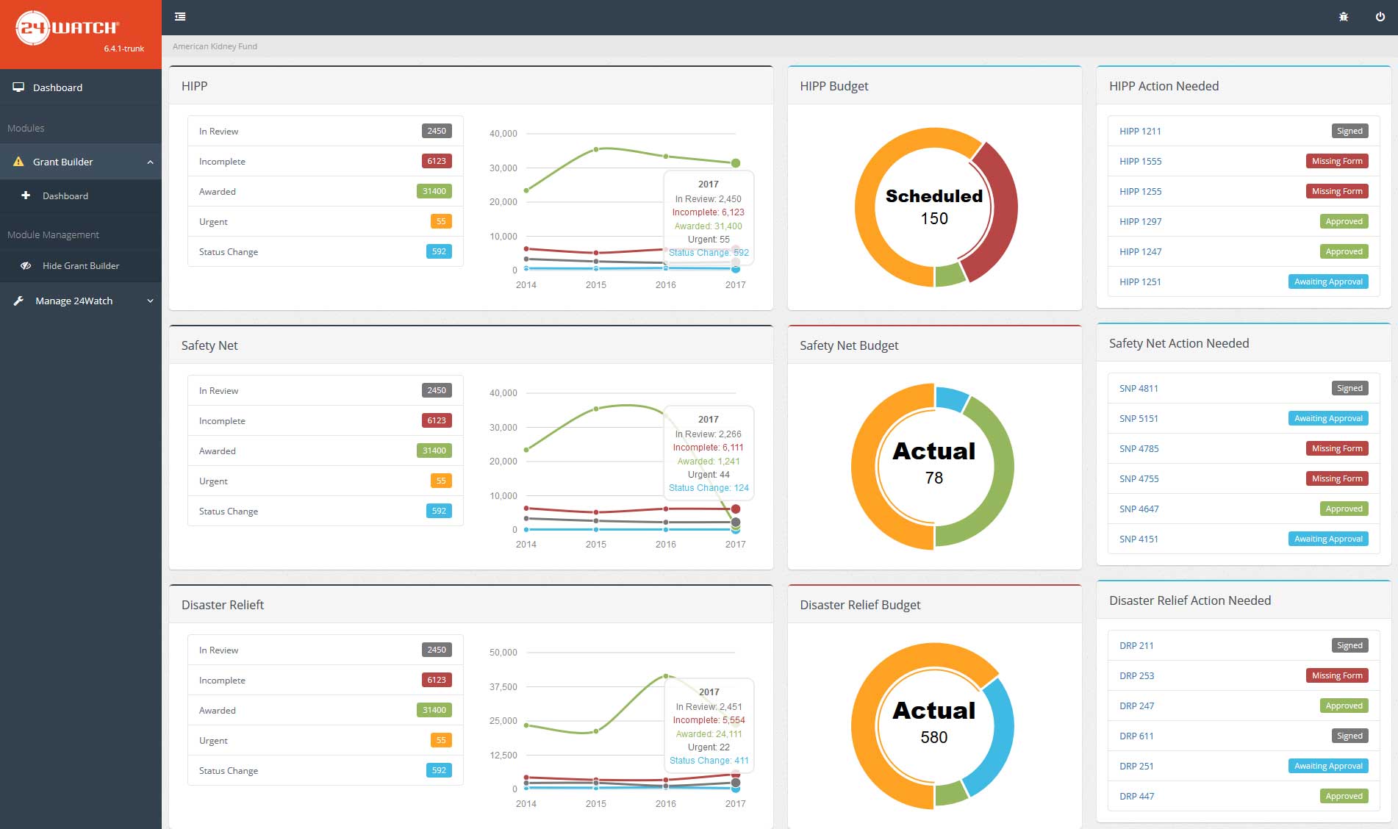Open the SNP 5151 link
This screenshot has height=829, width=1398.
pyautogui.click(x=1139, y=419)
